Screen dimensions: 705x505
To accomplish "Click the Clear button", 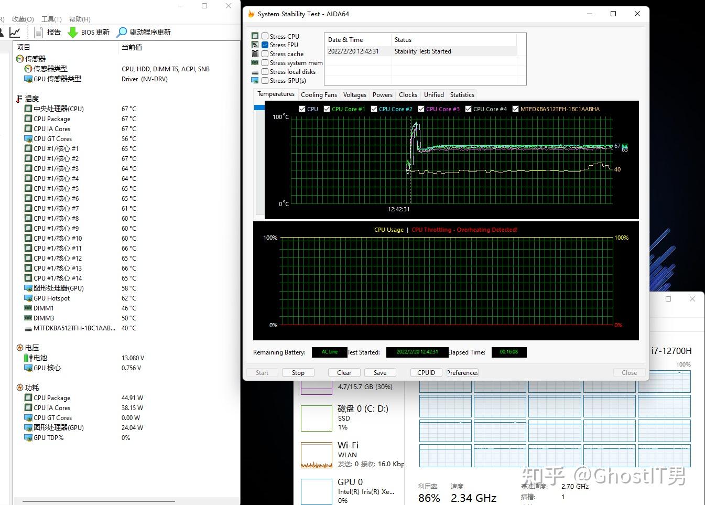I will (x=344, y=373).
